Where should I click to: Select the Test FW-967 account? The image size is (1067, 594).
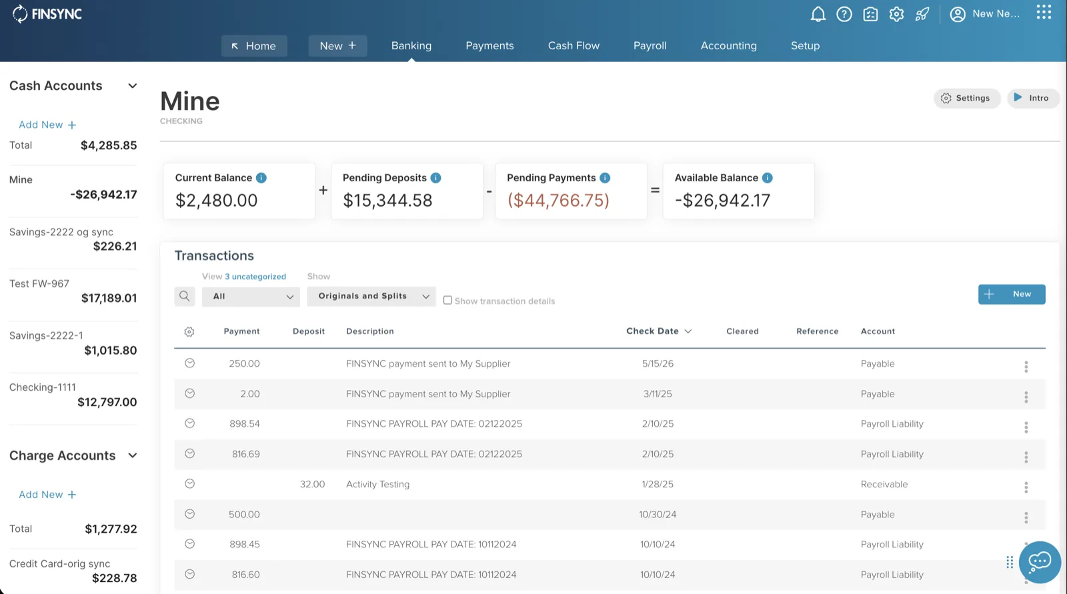pos(73,291)
